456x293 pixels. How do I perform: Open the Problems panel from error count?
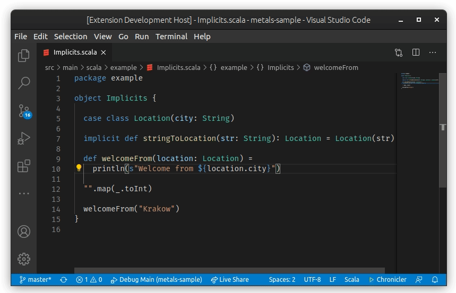[89, 280]
